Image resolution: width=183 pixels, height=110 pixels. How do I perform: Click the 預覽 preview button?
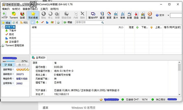(x=57, y=15)
